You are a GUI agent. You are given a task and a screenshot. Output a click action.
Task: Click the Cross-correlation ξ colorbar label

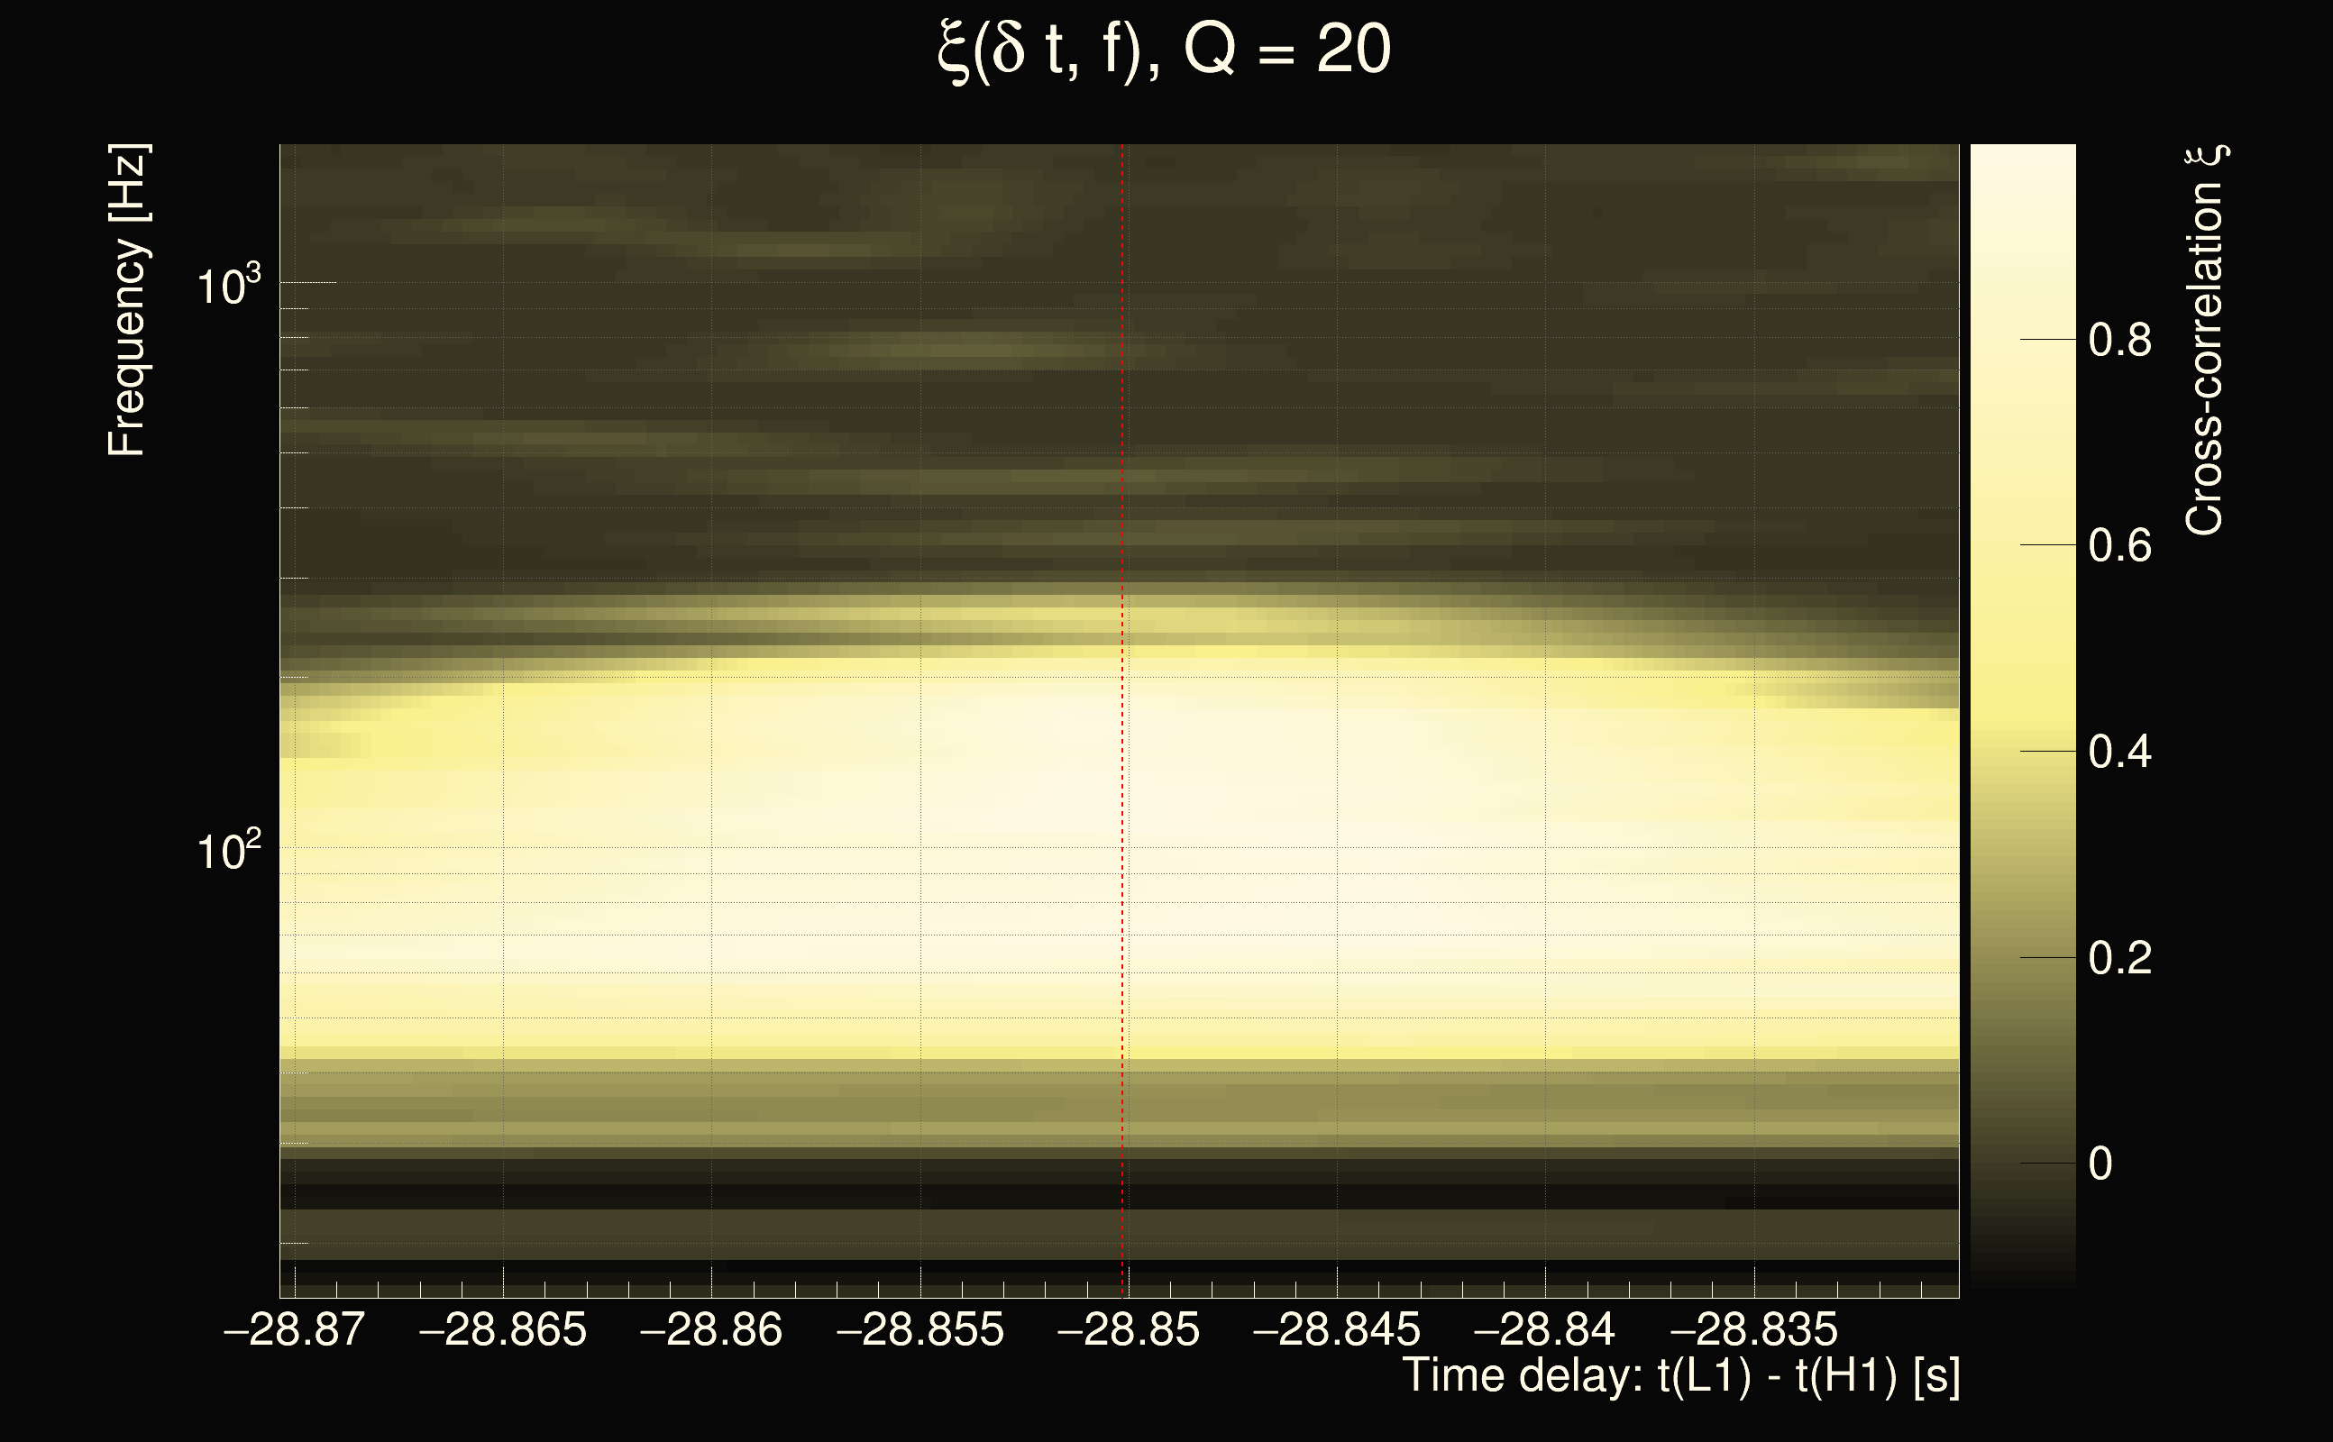coord(2204,341)
